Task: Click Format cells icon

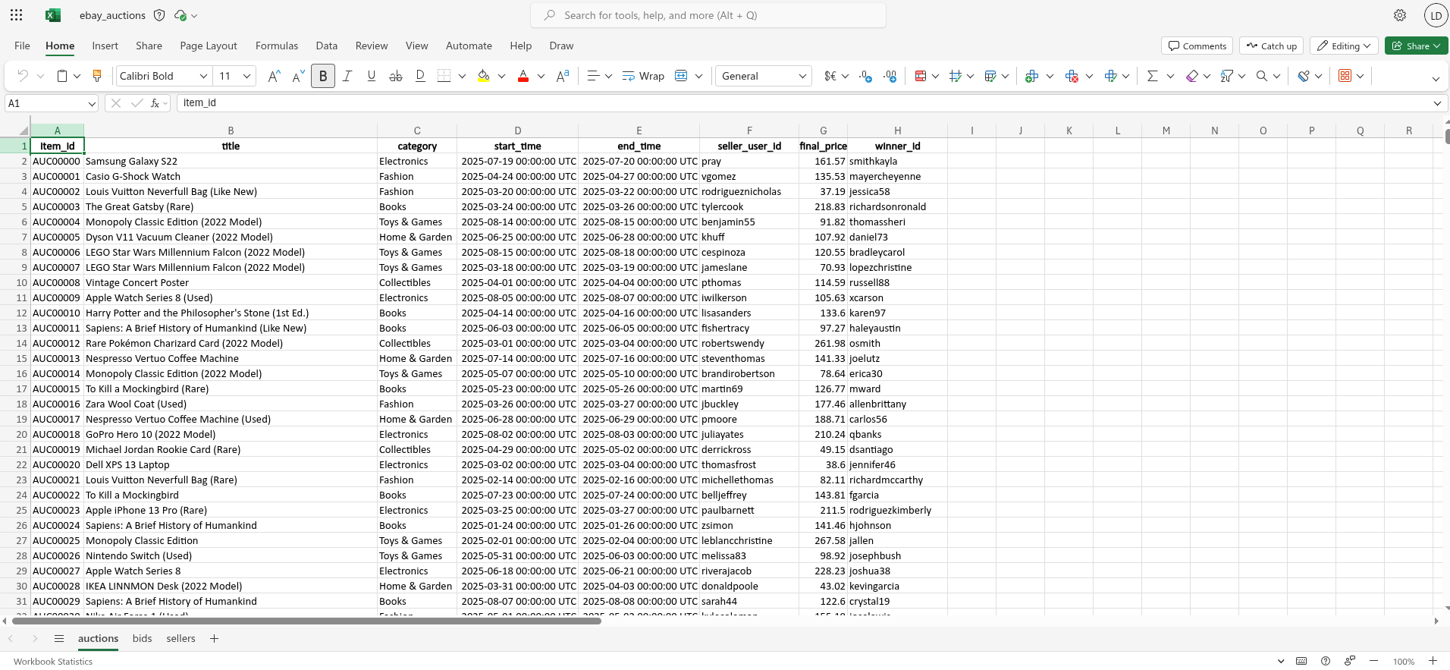Action: point(1111,76)
